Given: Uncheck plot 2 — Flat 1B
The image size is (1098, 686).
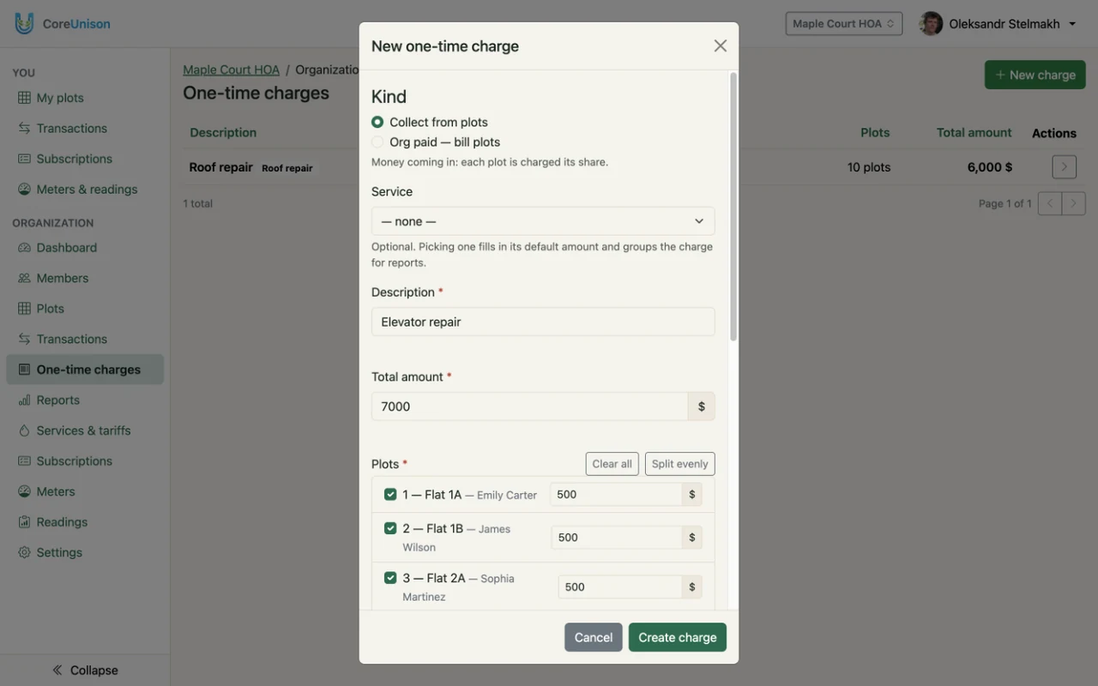Looking at the screenshot, I should [x=390, y=528].
